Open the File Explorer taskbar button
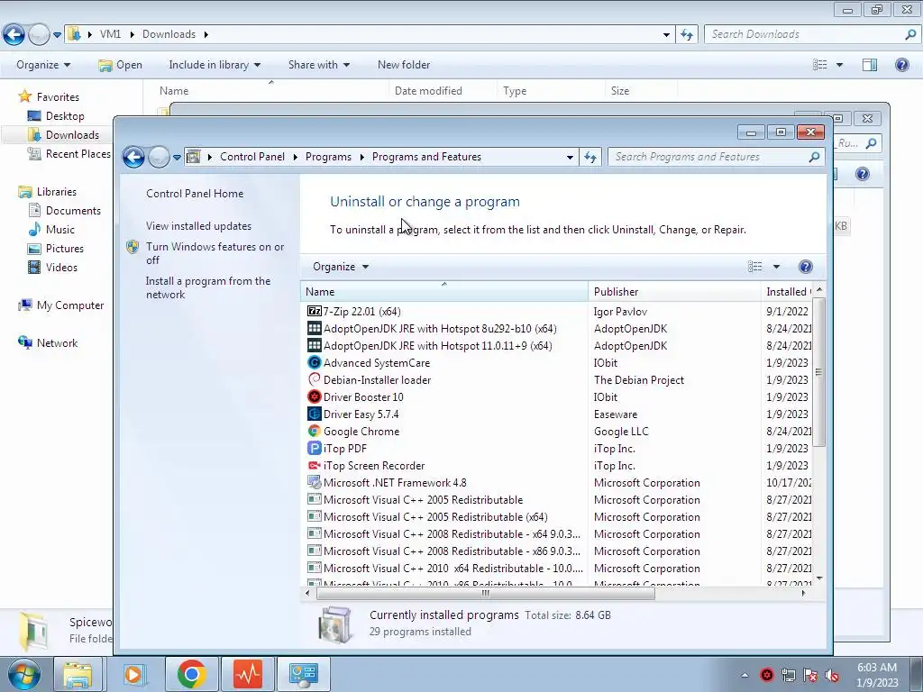Image resolution: width=923 pixels, height=692 pixels. (x=78, y=674)
